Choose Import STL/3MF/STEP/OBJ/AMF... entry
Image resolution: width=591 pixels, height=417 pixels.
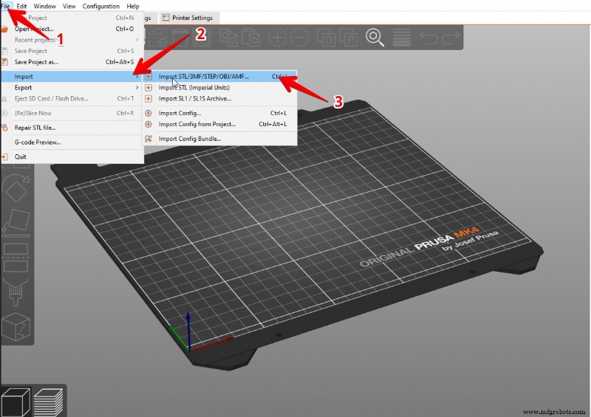pos(219,77)
